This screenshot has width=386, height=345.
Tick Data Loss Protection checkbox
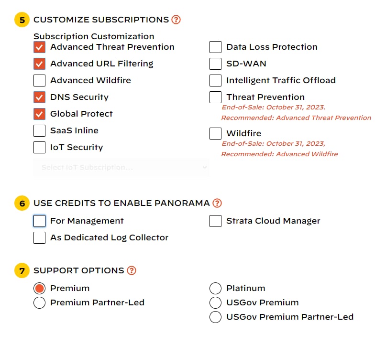tap(215, 47)
